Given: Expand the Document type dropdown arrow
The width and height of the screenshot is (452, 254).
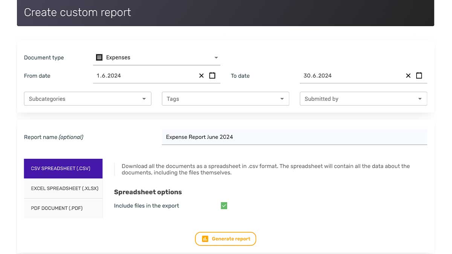Looking at the screenshot, I should (x=216, y=58).
